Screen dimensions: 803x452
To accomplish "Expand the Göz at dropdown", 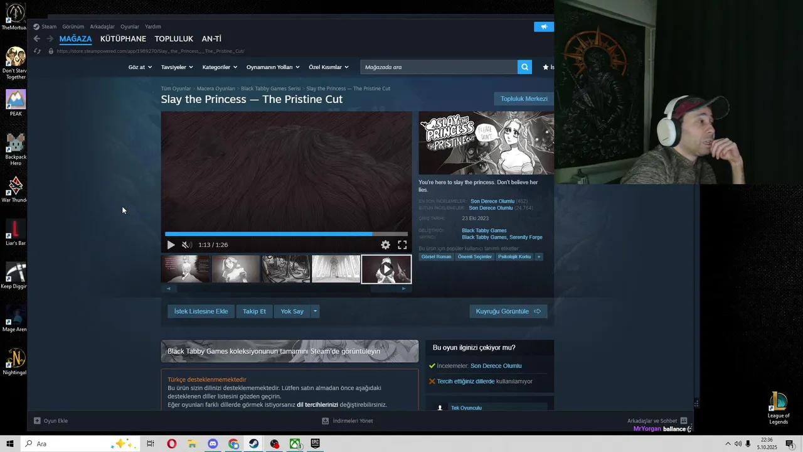I will pos(139,67).
